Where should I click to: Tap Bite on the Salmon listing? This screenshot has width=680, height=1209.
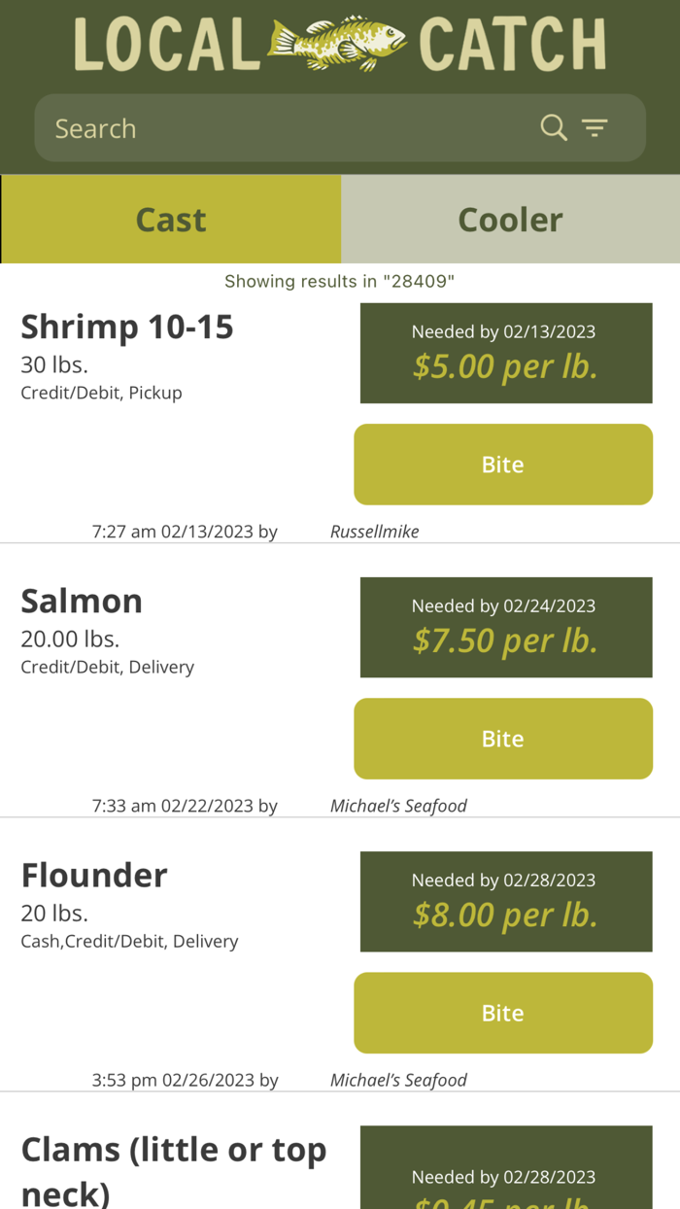tap(503, 738)
